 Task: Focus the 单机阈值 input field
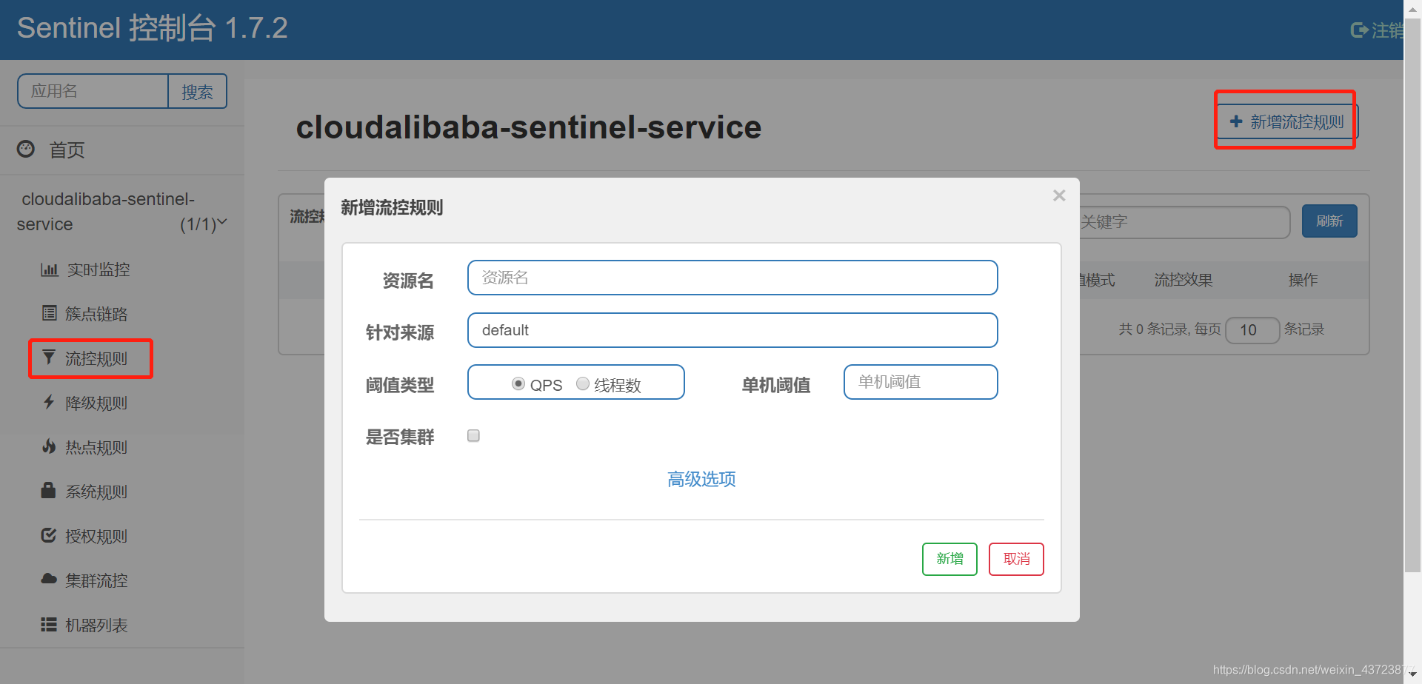pyautogui.click(x=921, y=382)
